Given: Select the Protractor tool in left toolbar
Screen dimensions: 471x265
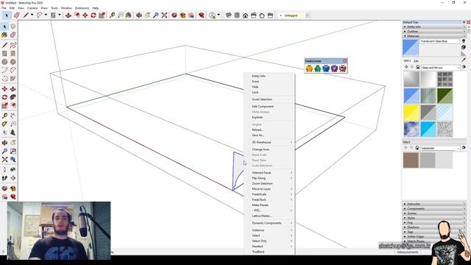Looking at the screenshot, I should [4, 124].
